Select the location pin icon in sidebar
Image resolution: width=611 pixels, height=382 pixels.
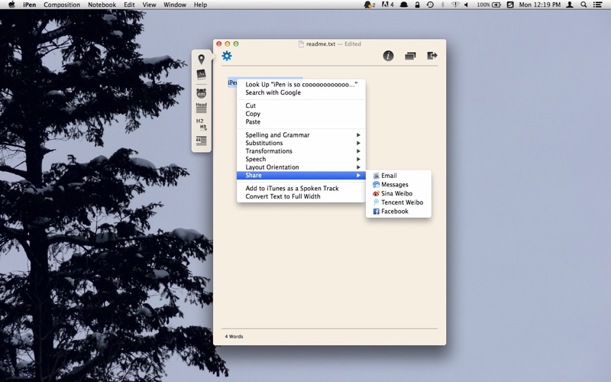201,60
